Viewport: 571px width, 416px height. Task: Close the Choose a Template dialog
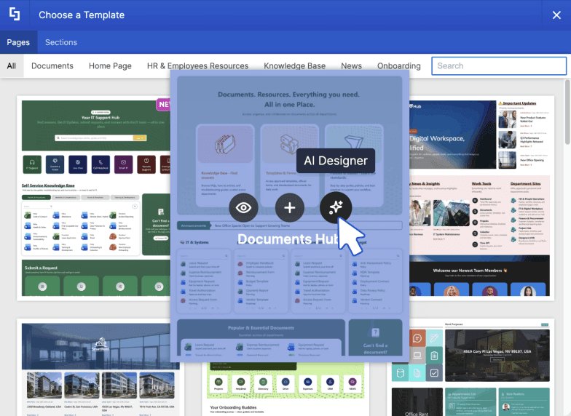pyautogui.click(x=556, y=15)
